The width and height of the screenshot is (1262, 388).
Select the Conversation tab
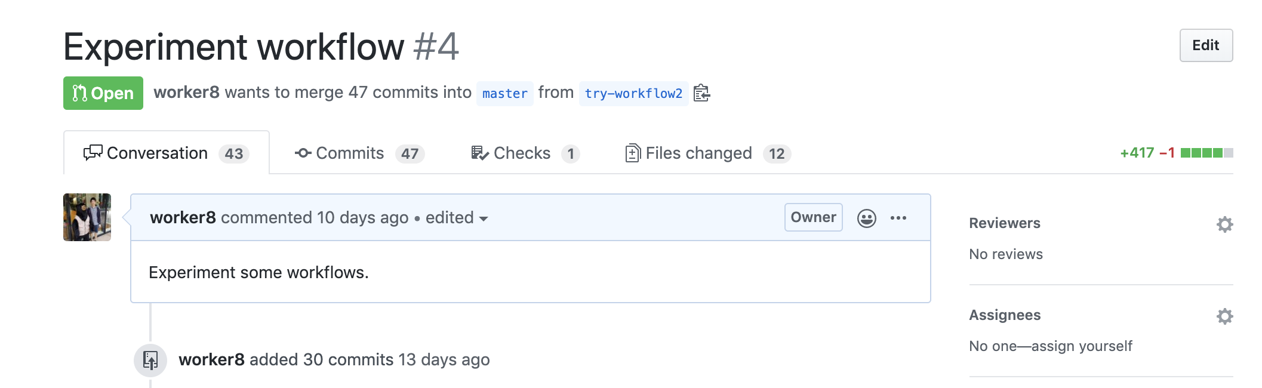[166, 153]
